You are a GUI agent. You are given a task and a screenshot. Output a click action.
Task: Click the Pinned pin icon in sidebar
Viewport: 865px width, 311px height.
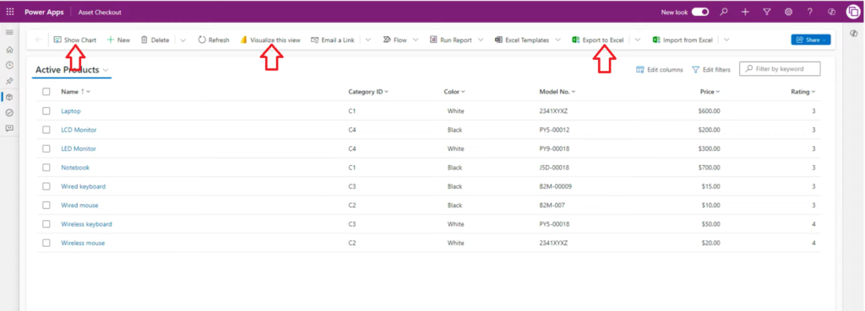[9, 81]
